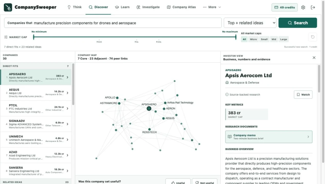
Task: Click the investor view panel scrollbar
Action: (319, 78)
